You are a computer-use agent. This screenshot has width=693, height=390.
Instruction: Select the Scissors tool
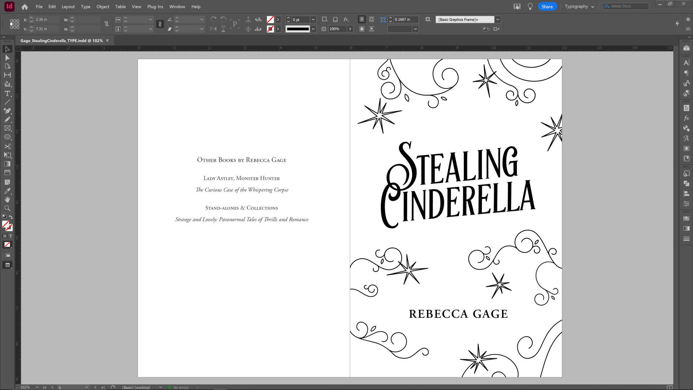[x=7, y=146]
